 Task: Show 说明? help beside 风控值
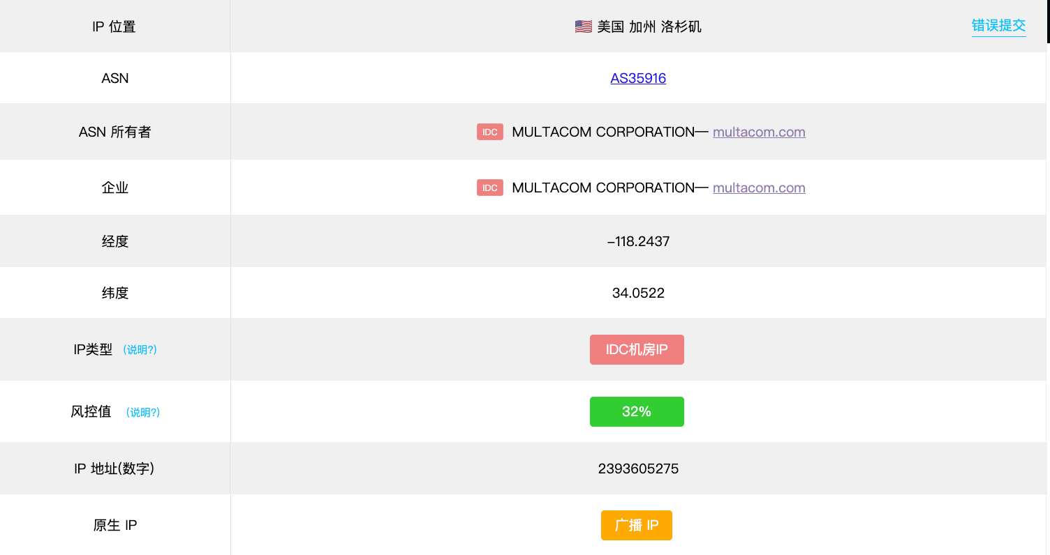click(x=143, y=413)
